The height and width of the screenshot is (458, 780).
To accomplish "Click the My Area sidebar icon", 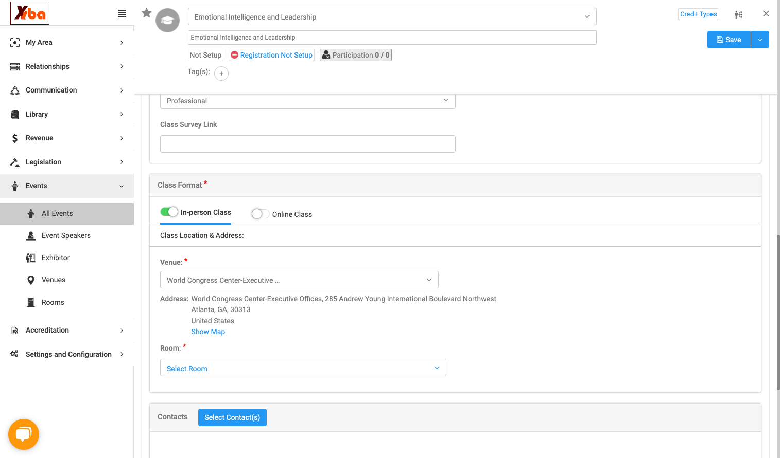I will coord(15,43).
